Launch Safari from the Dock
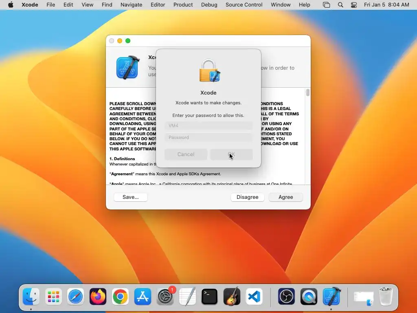The height and width of the screenshot is (313, 417). pyautogui.click(x=75, y=296)
